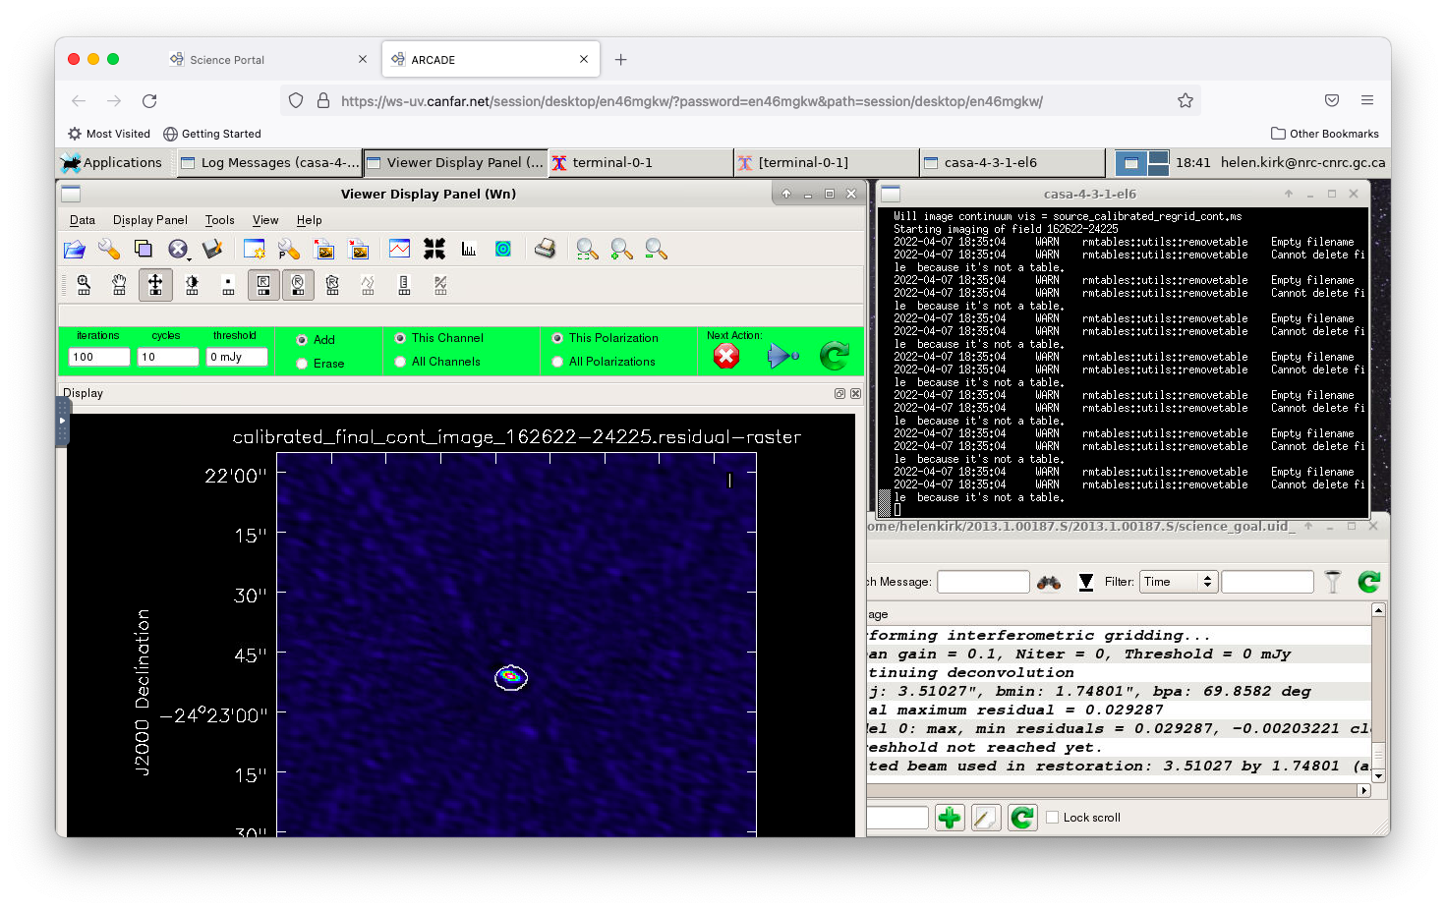Open the Display Panel menu
This screenshot has width=1446, height=910.
click(150, 220)
